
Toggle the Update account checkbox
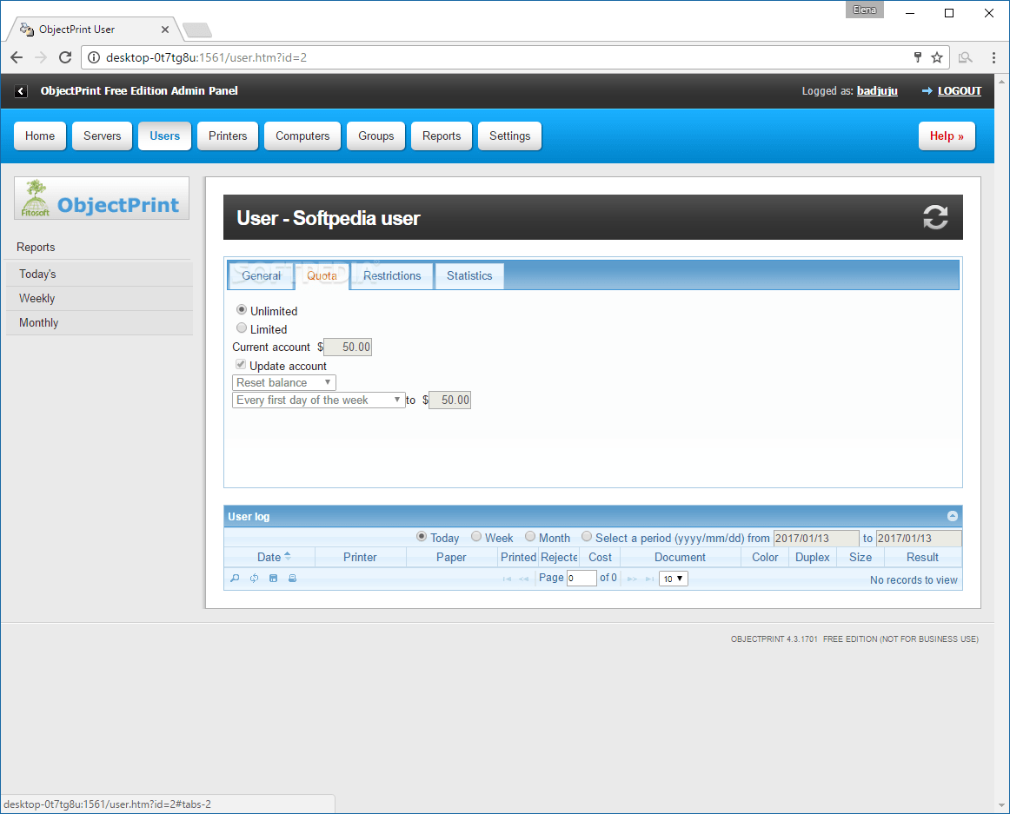coord(240,365)
